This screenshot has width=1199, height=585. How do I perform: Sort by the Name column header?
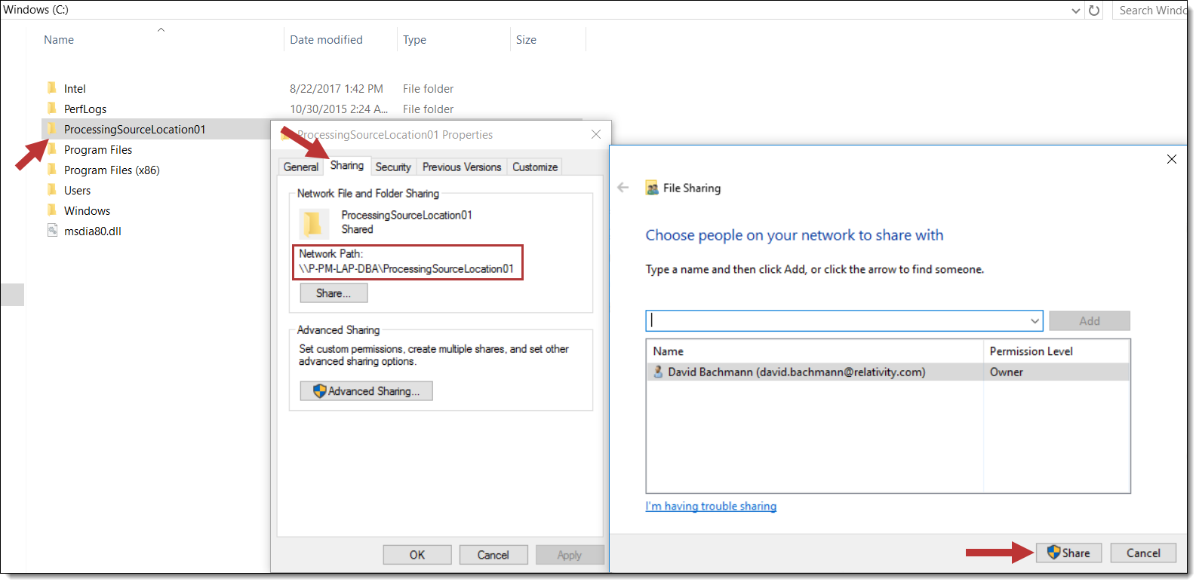point(59,40)
